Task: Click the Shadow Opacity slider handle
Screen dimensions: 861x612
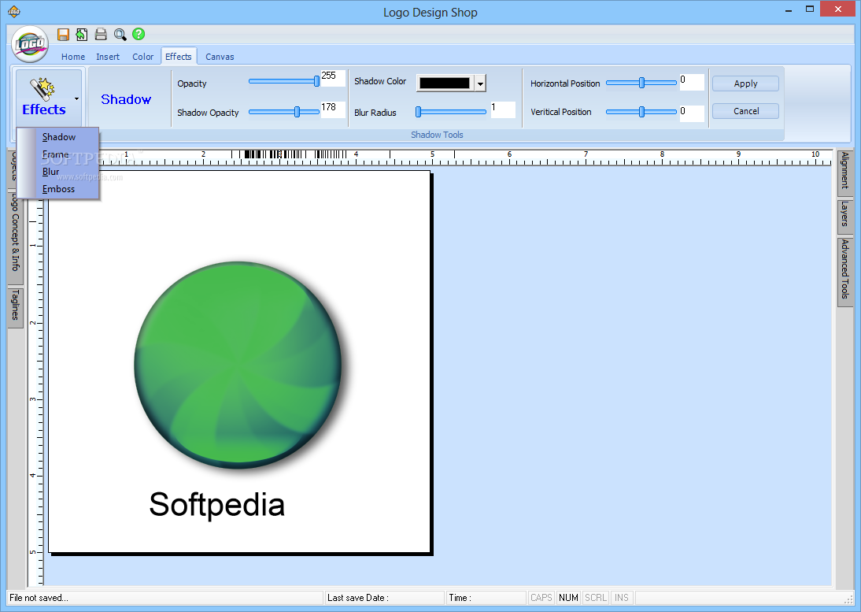Action: [297, 112]
